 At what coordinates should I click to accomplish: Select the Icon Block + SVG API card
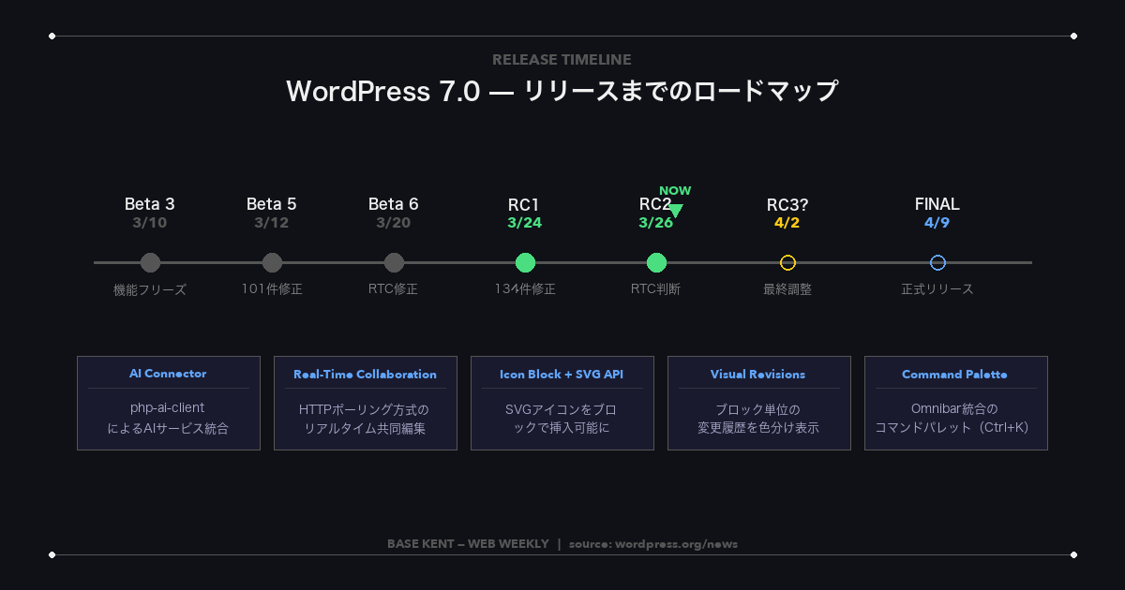click(562, 403)
